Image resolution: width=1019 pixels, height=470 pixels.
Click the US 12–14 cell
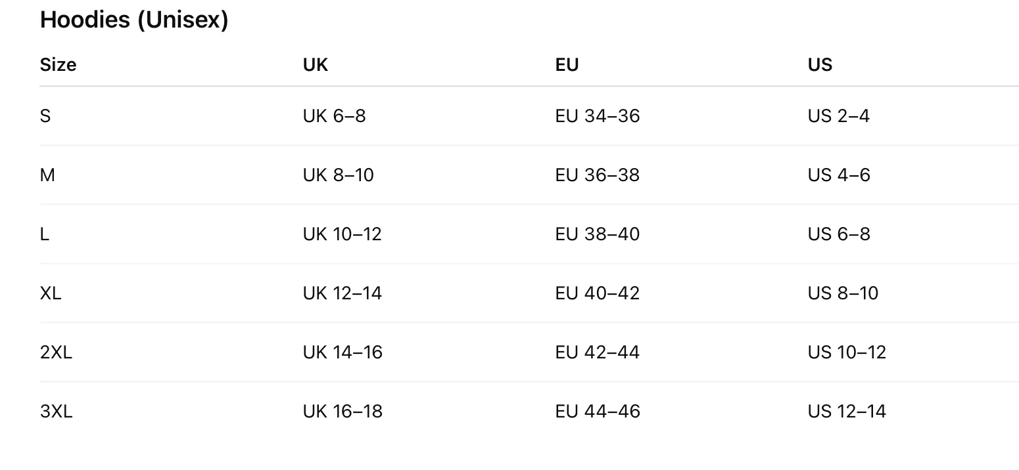coord(847,412)
